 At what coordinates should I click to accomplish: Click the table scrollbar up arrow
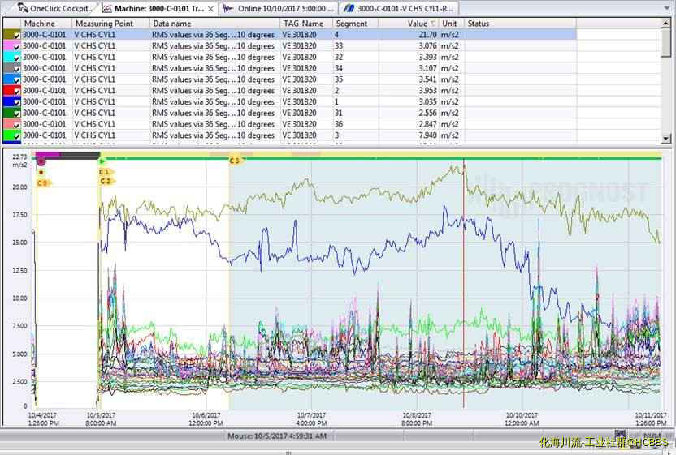coord(666,24)
